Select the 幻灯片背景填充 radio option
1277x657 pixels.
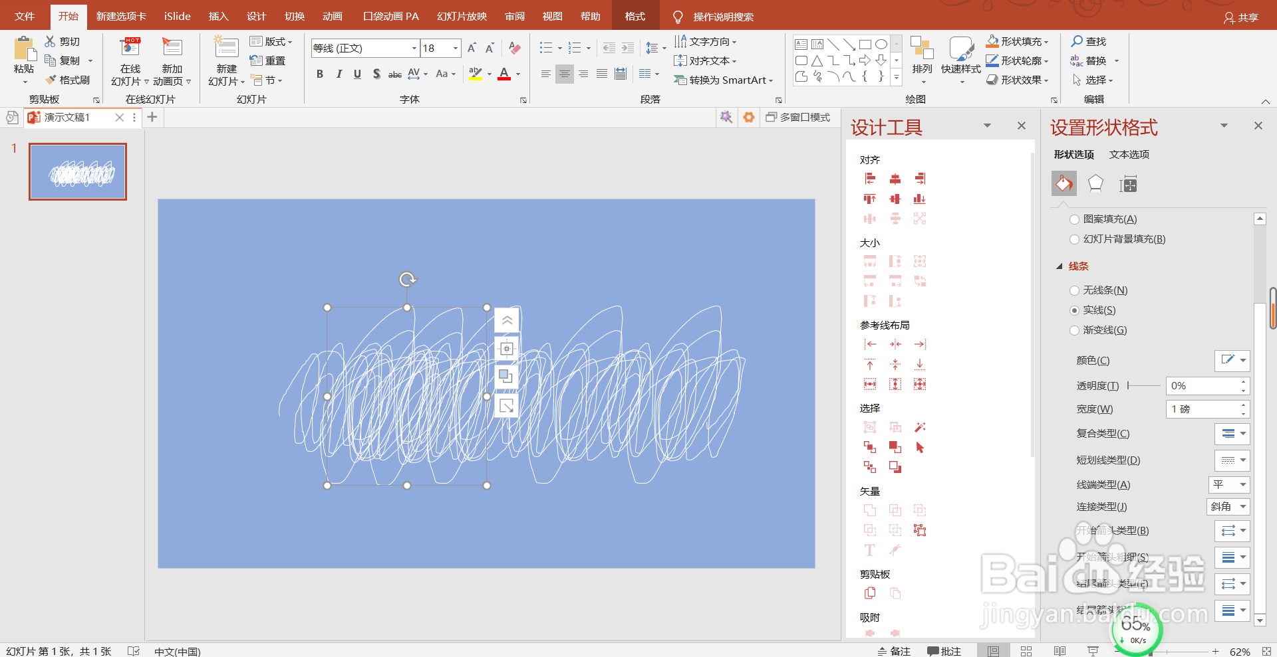point(1074,239)
